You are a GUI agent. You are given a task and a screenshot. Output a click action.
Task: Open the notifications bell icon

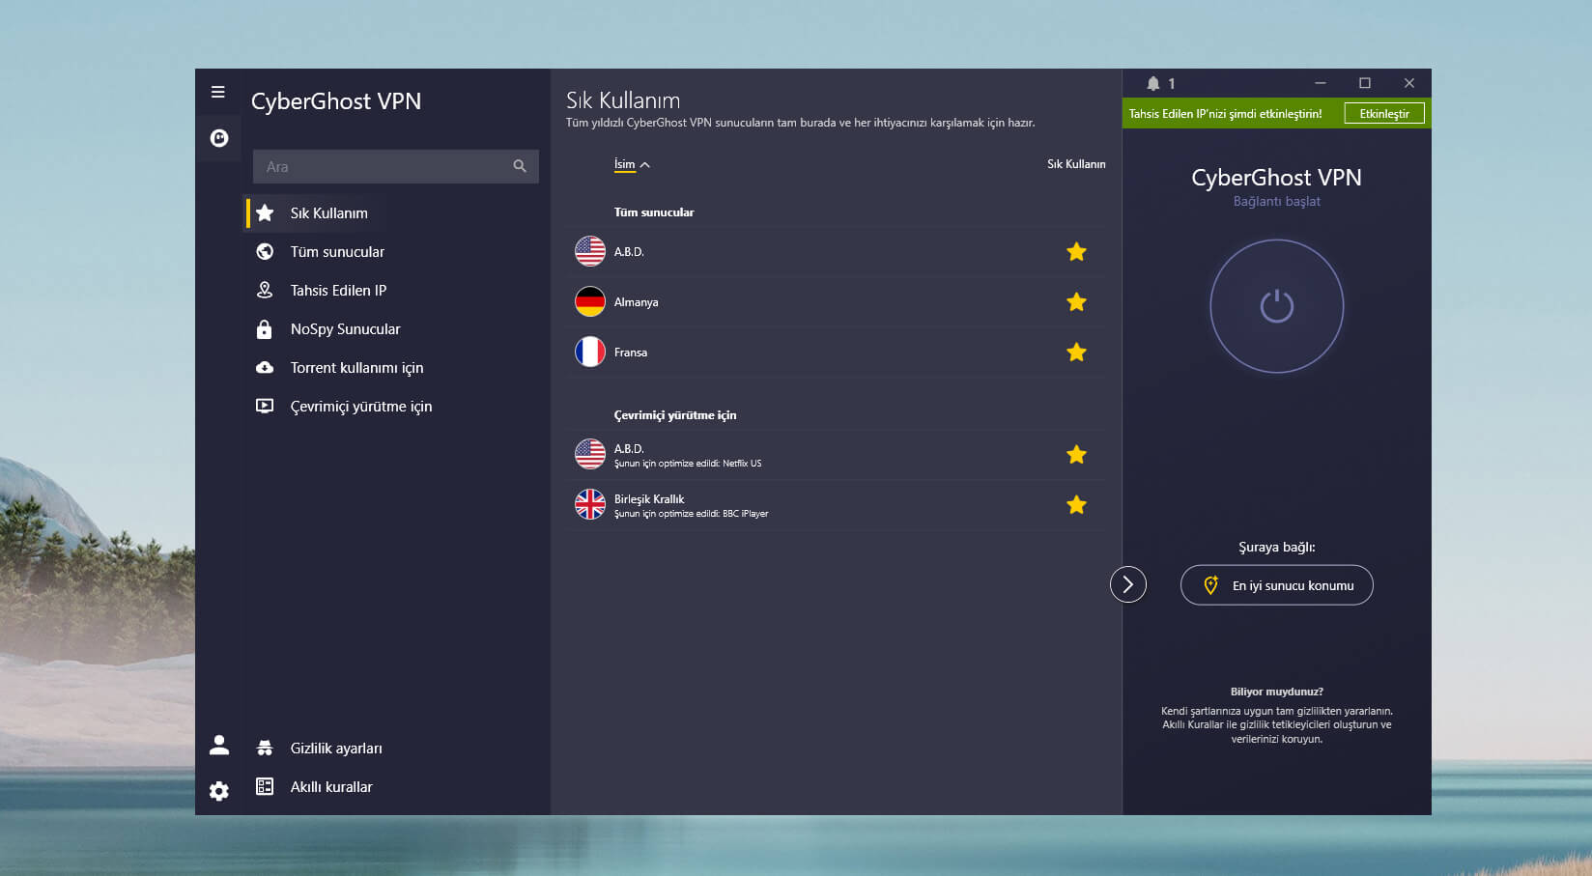[1152, 84]
